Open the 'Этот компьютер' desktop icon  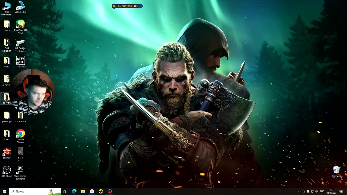tap(7, 9)
